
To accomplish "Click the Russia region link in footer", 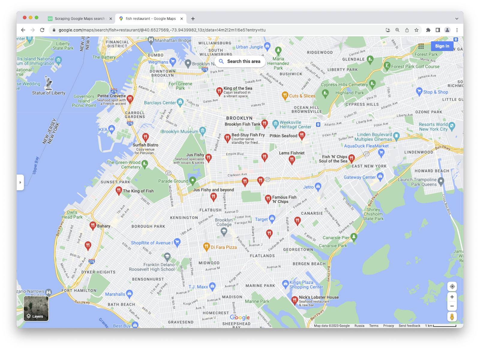I will point(359,326).
